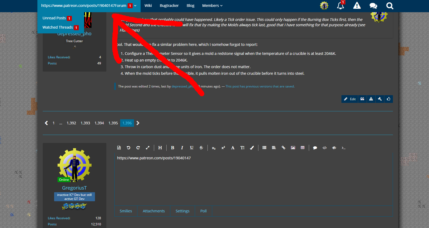Click the Edit button on the post
Viewport: 429px width, 228px height.
point(350,99)
